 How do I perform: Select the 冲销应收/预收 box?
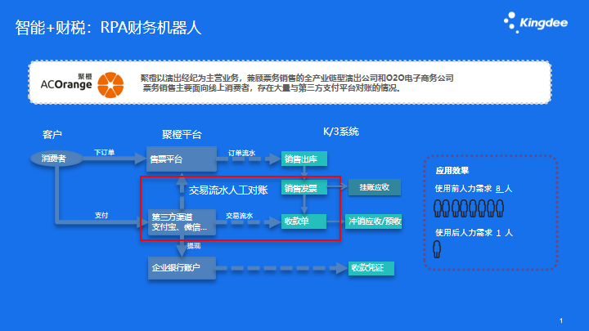coord(373,221)
